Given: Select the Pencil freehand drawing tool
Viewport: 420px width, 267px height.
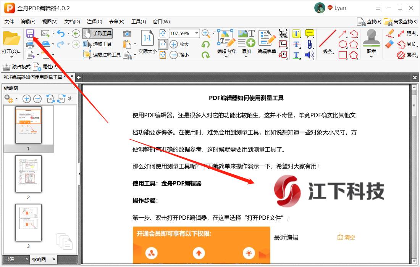Looking at the screenshot, I should (390, 34).
